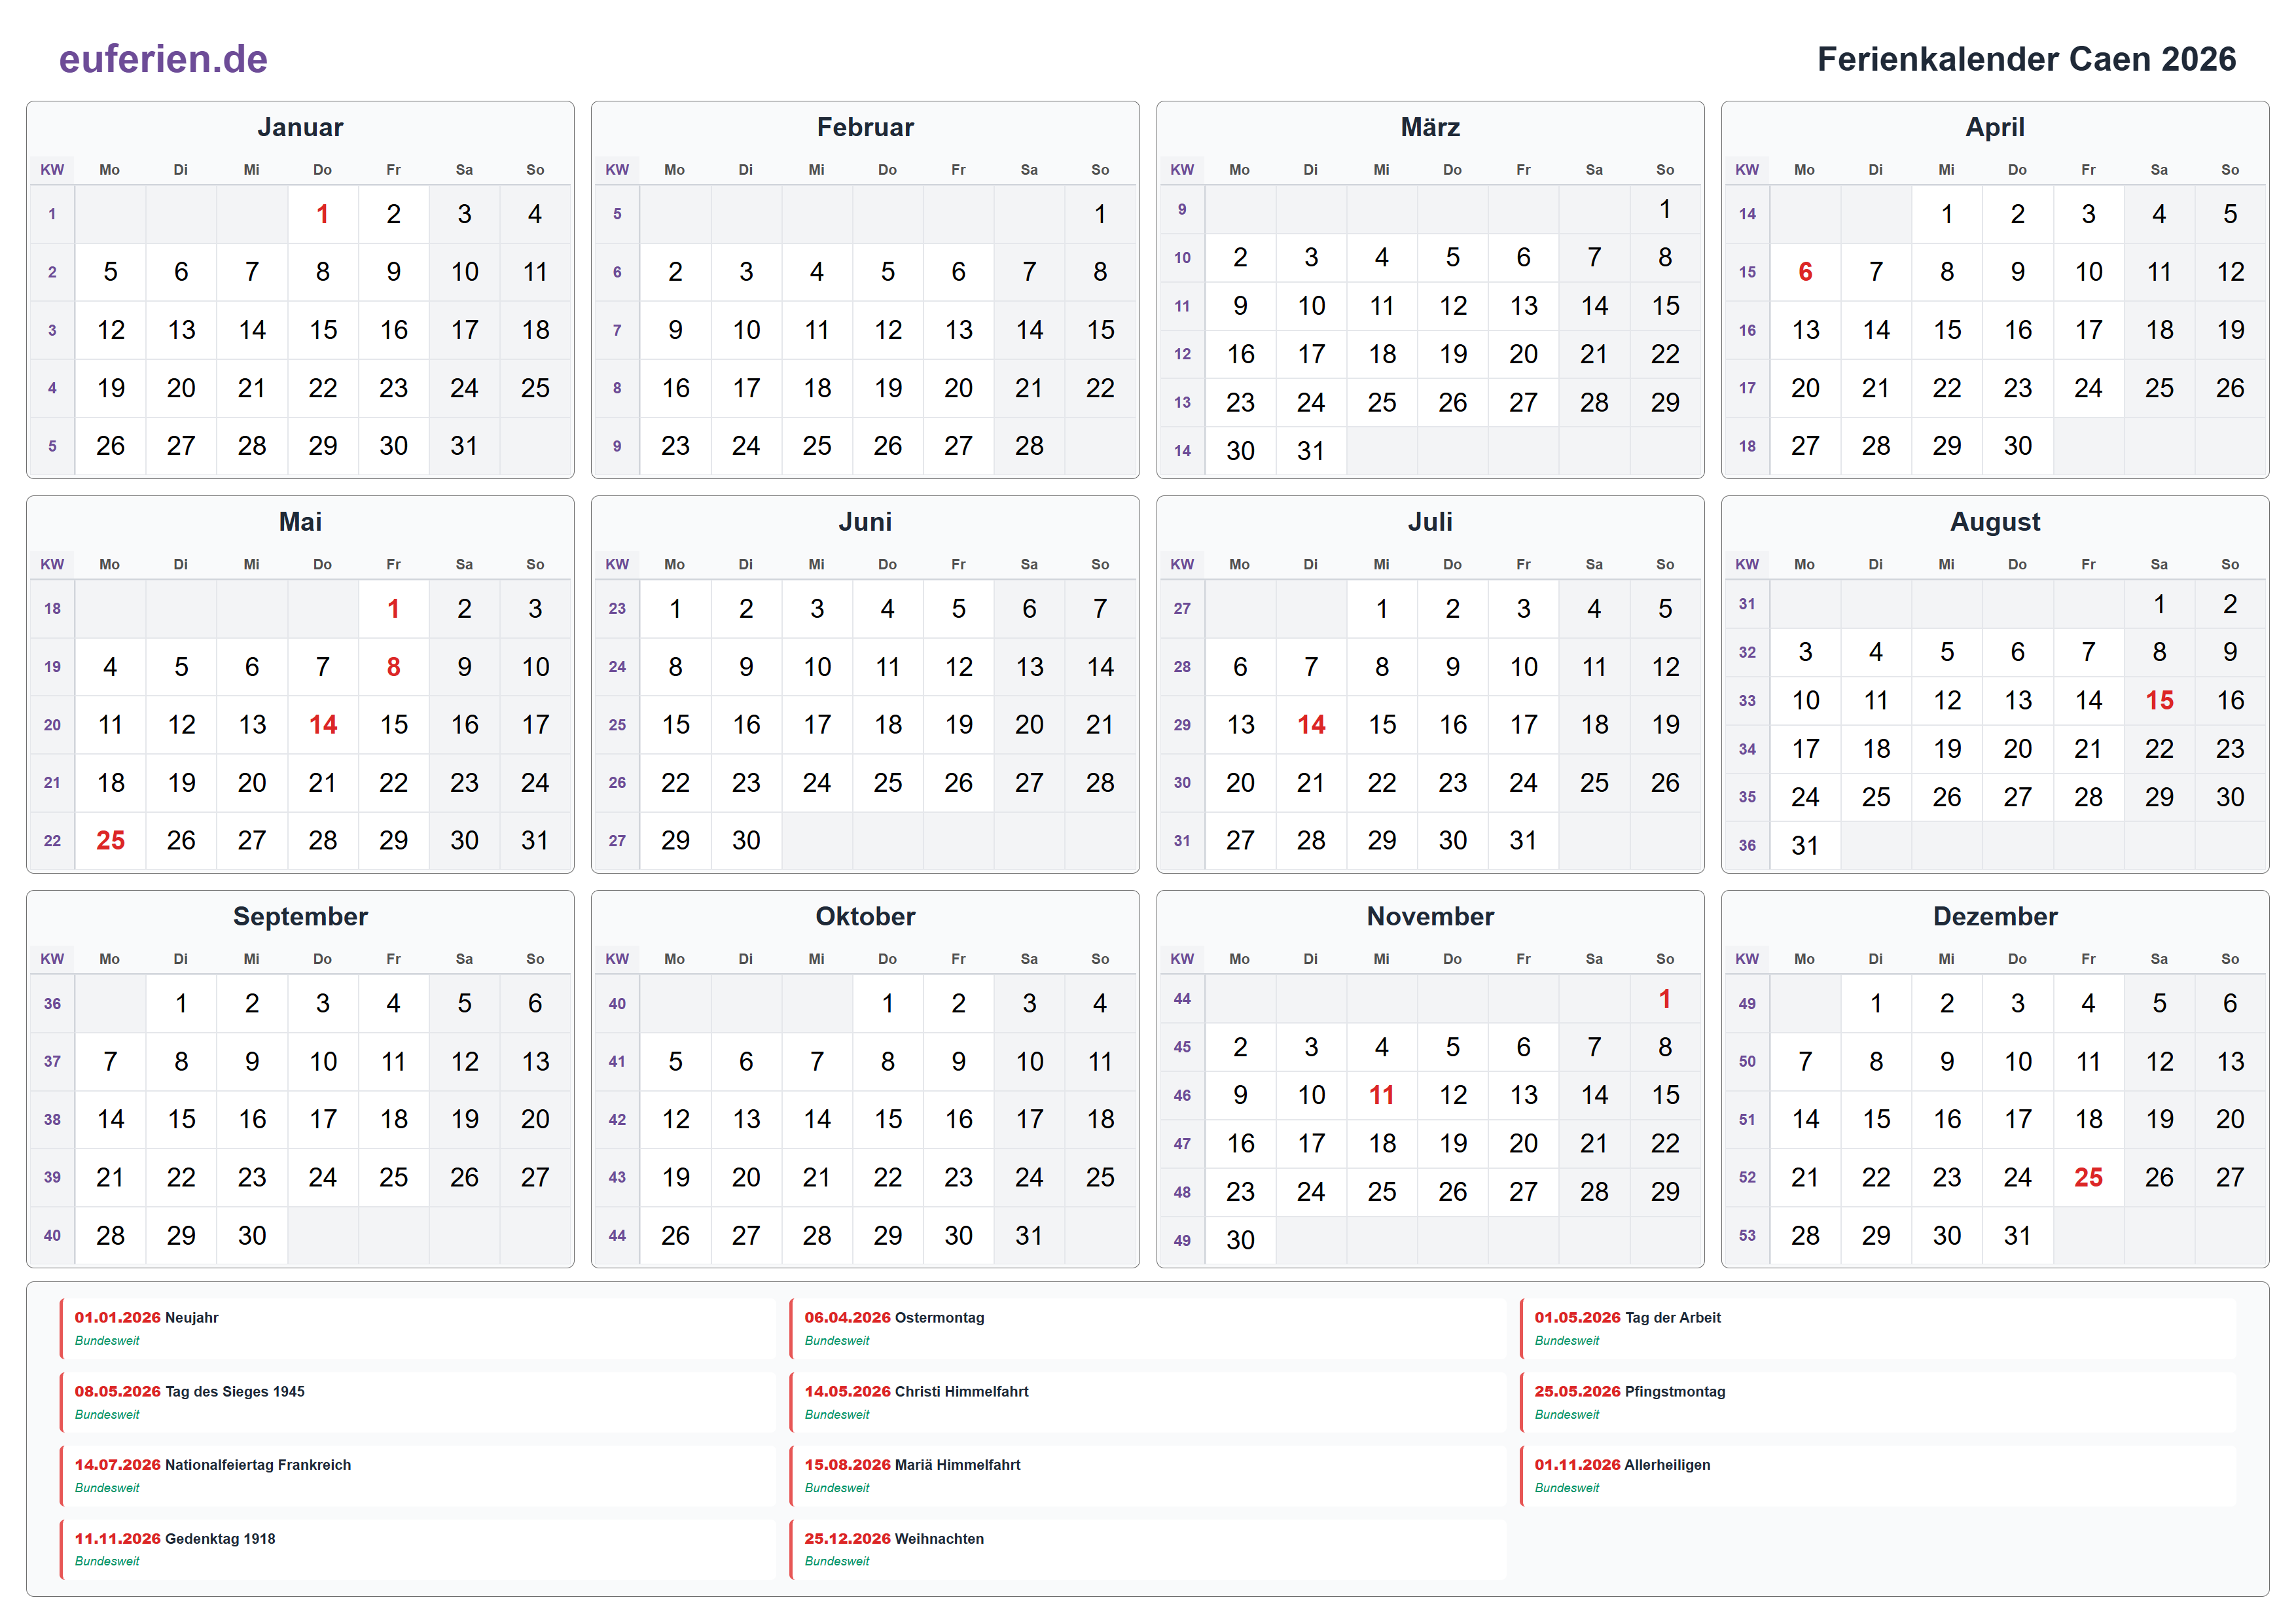2296x1623 pixels.
Task: Select week number 23 in Juni
Action: tap(617, 609)
